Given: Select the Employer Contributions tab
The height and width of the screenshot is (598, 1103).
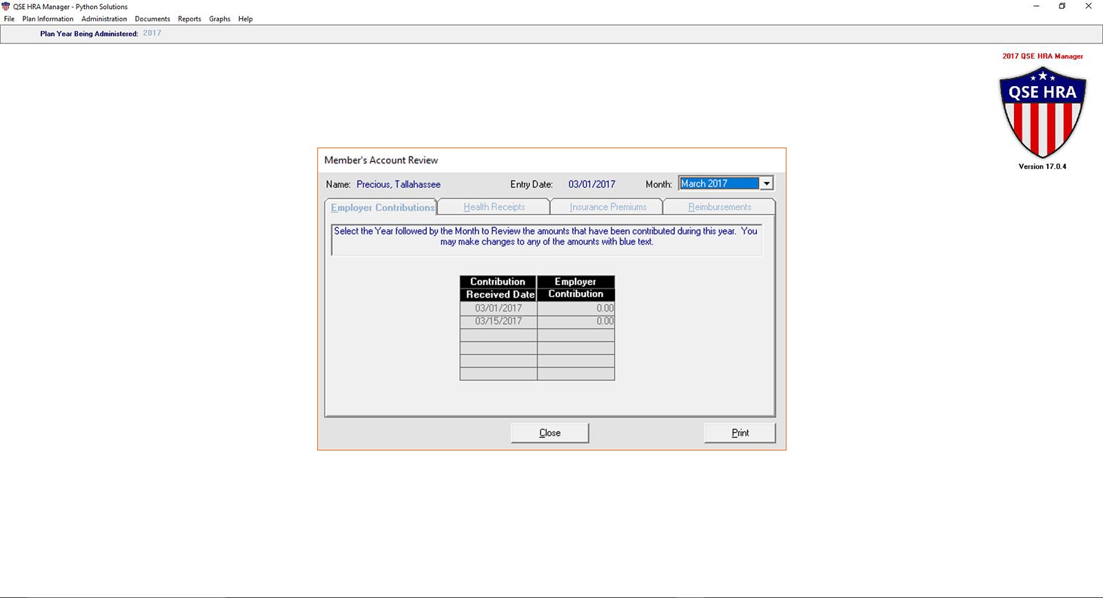Looking at the screenshot, I should pos(382,207).
